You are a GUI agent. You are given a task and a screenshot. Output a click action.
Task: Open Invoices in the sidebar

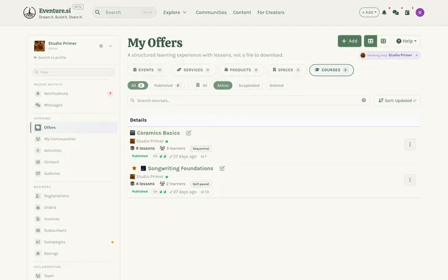pyautogui.click(x=74, y=219)
